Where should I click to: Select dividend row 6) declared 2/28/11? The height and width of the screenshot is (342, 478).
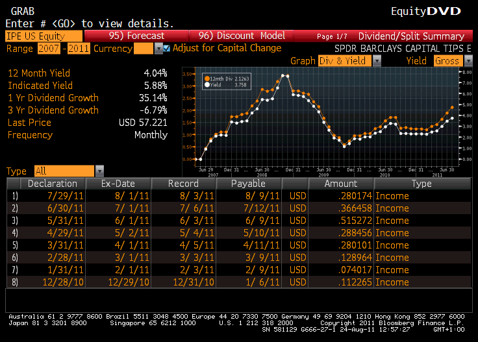click(239, 258)
